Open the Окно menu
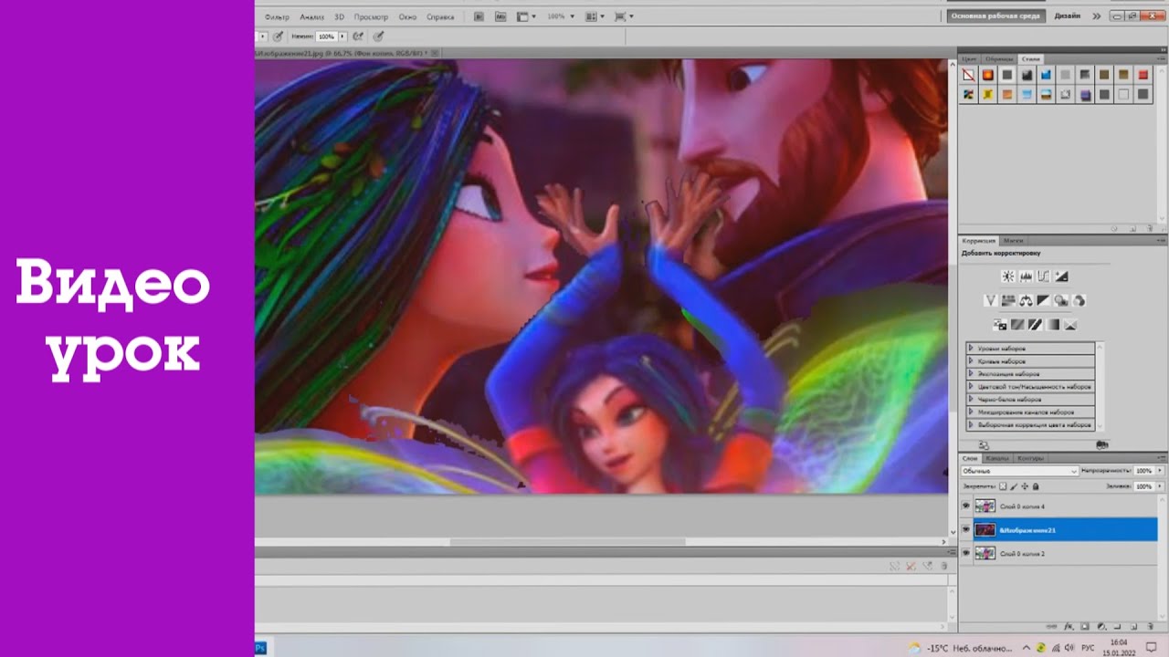 click(407, 16)
